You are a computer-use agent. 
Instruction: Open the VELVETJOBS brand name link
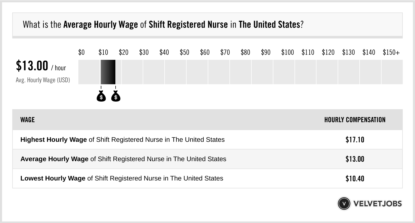(x=377, y=204)
